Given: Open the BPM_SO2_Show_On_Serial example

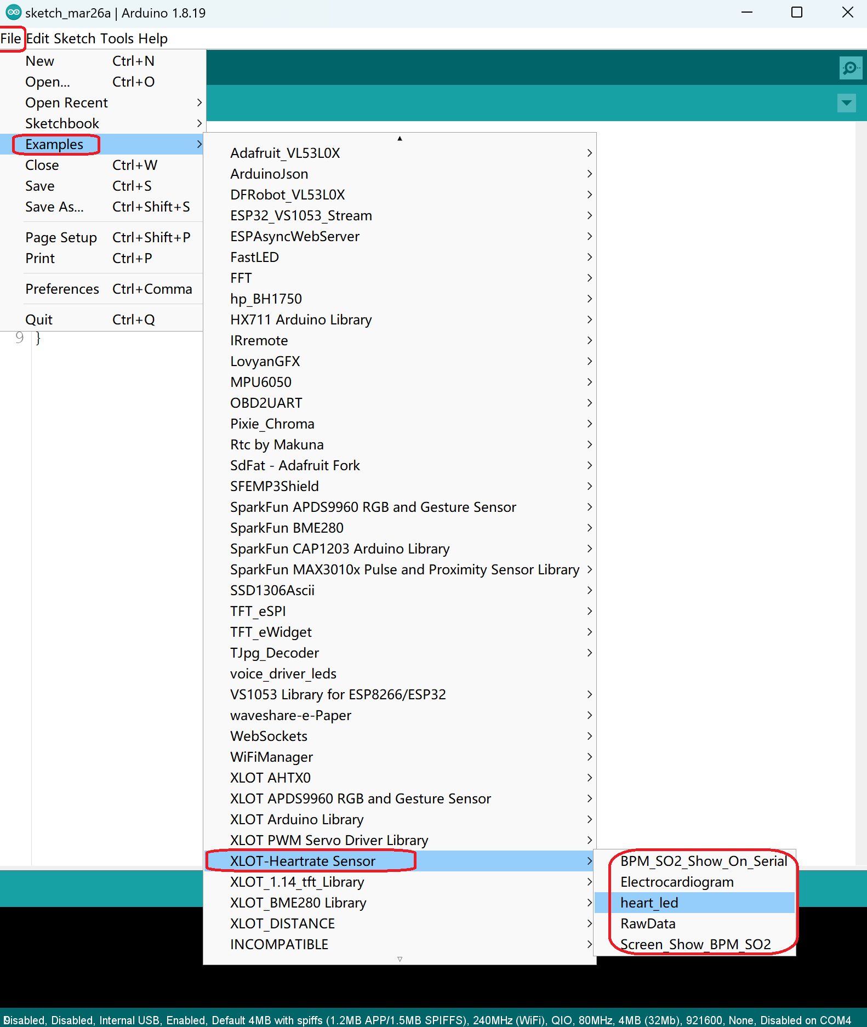Looking at the screenshot, I should (695, 861).
